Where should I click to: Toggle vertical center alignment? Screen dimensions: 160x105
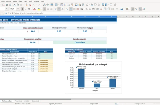coord(59,9)
